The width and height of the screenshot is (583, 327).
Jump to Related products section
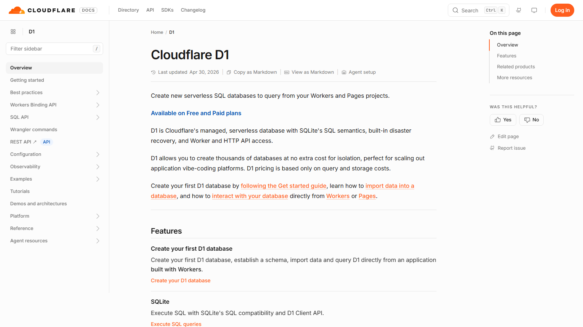tap(516, 67)
